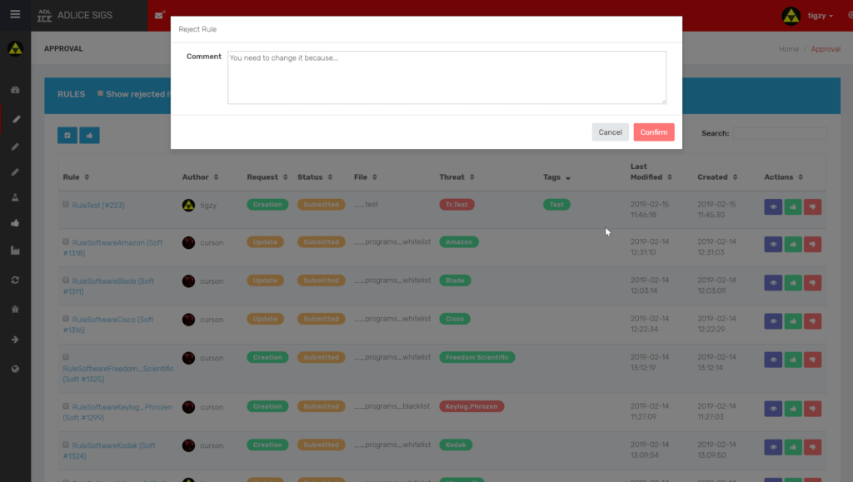
Task: Click the globe icon in sidebar
Action: coord(15,369)
